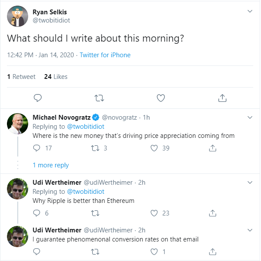Share Udi's 'Why Ripple' tweet

(x=212, y=213)
